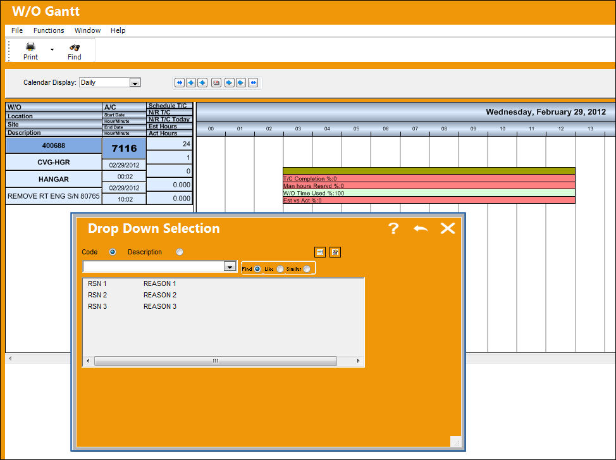Click the back arrow in Drop Down Selection
The height and width of the screenshot is (460, 616).
click(421, 228)
